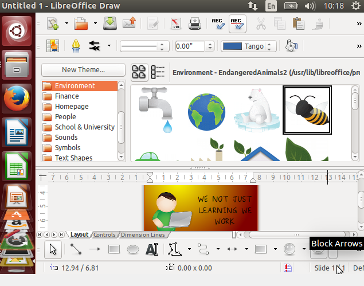Open the Lines and Arrows dropdown arrow
The height and width of the screenshot is (286, 364).
(246, 249)
